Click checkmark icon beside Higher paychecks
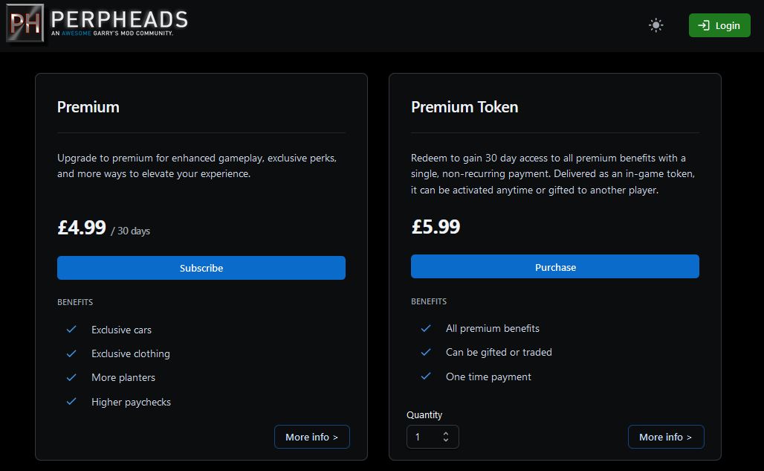 [71, 402]
